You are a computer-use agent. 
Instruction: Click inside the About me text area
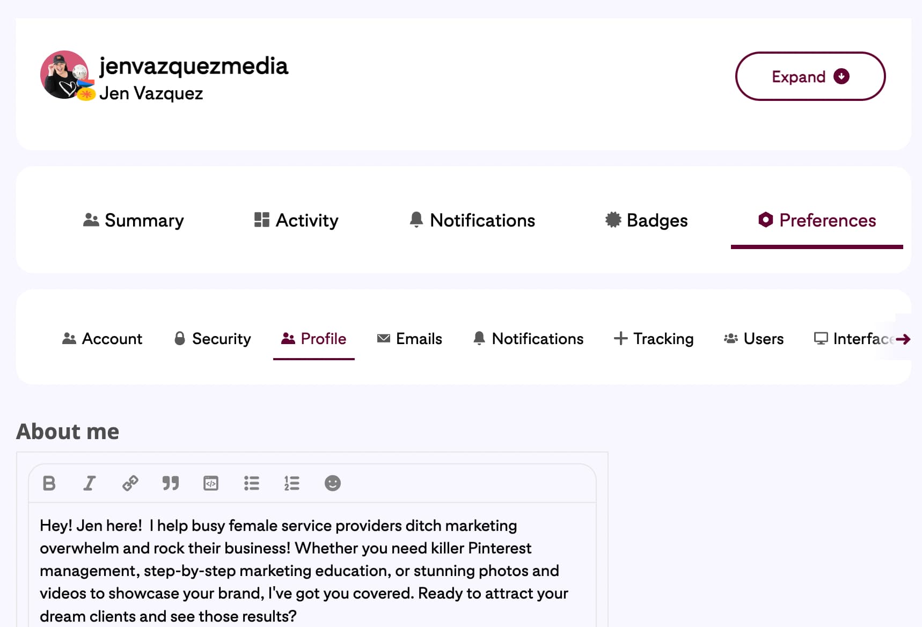[x=311, y=569]
